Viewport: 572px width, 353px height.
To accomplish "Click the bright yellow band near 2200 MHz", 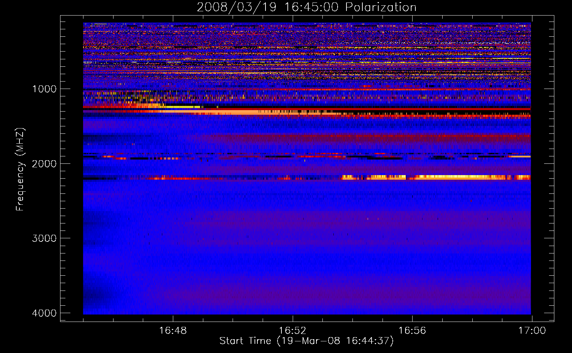I will [436, 177].
